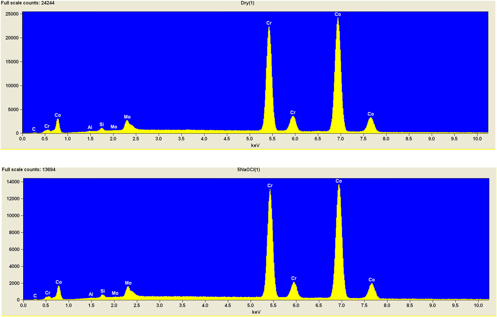Click Mo label near 2.3 keV in Dry spectrum

(127, 117)
